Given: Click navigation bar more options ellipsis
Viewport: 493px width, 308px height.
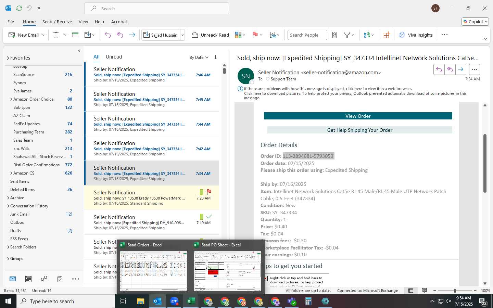Looking at the screenshot, I should (76, 279).
